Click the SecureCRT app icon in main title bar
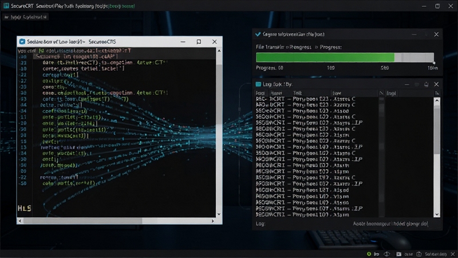The image size is (458, 258). [6, 6]
